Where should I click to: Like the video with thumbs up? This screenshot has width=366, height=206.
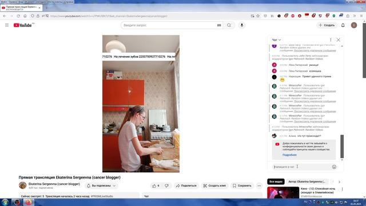[x=156, y=185]
